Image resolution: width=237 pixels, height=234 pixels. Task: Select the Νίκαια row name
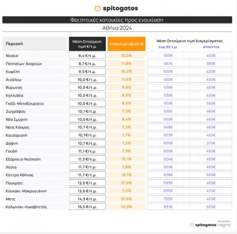[12, 56]
